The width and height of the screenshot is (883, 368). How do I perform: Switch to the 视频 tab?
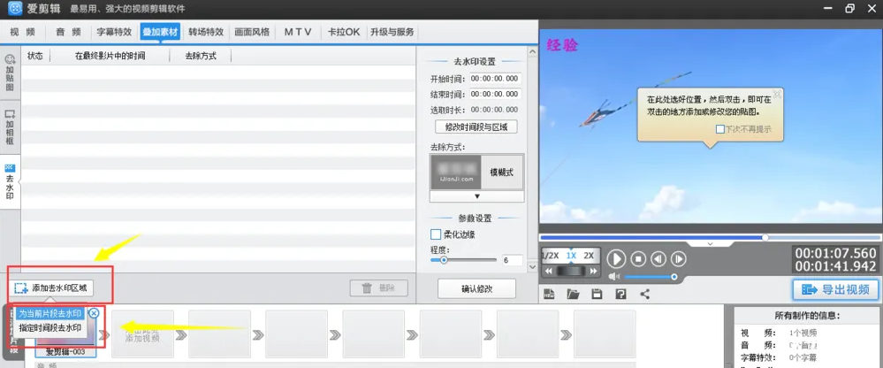pyautogui.click(x=22, y=32)
